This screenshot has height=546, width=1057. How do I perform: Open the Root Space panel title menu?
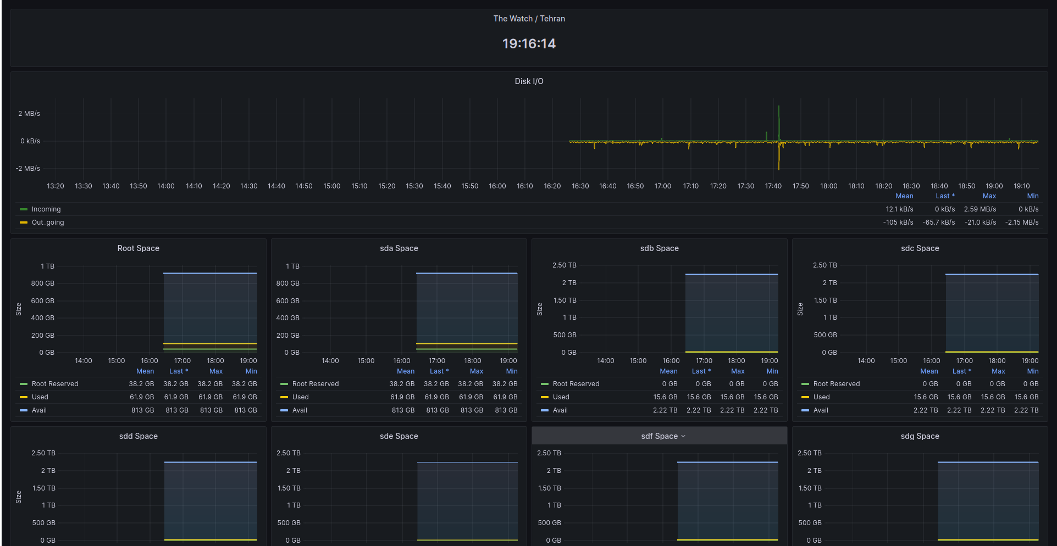pyautogui.click(x=138, y=248)
